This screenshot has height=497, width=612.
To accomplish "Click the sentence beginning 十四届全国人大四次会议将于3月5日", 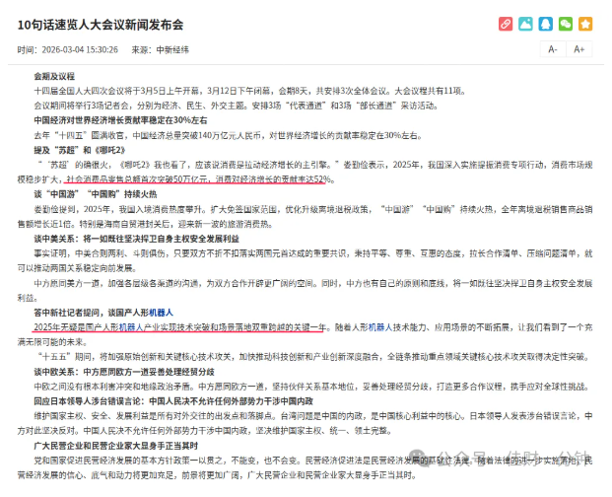I will [x=249, y=91].
